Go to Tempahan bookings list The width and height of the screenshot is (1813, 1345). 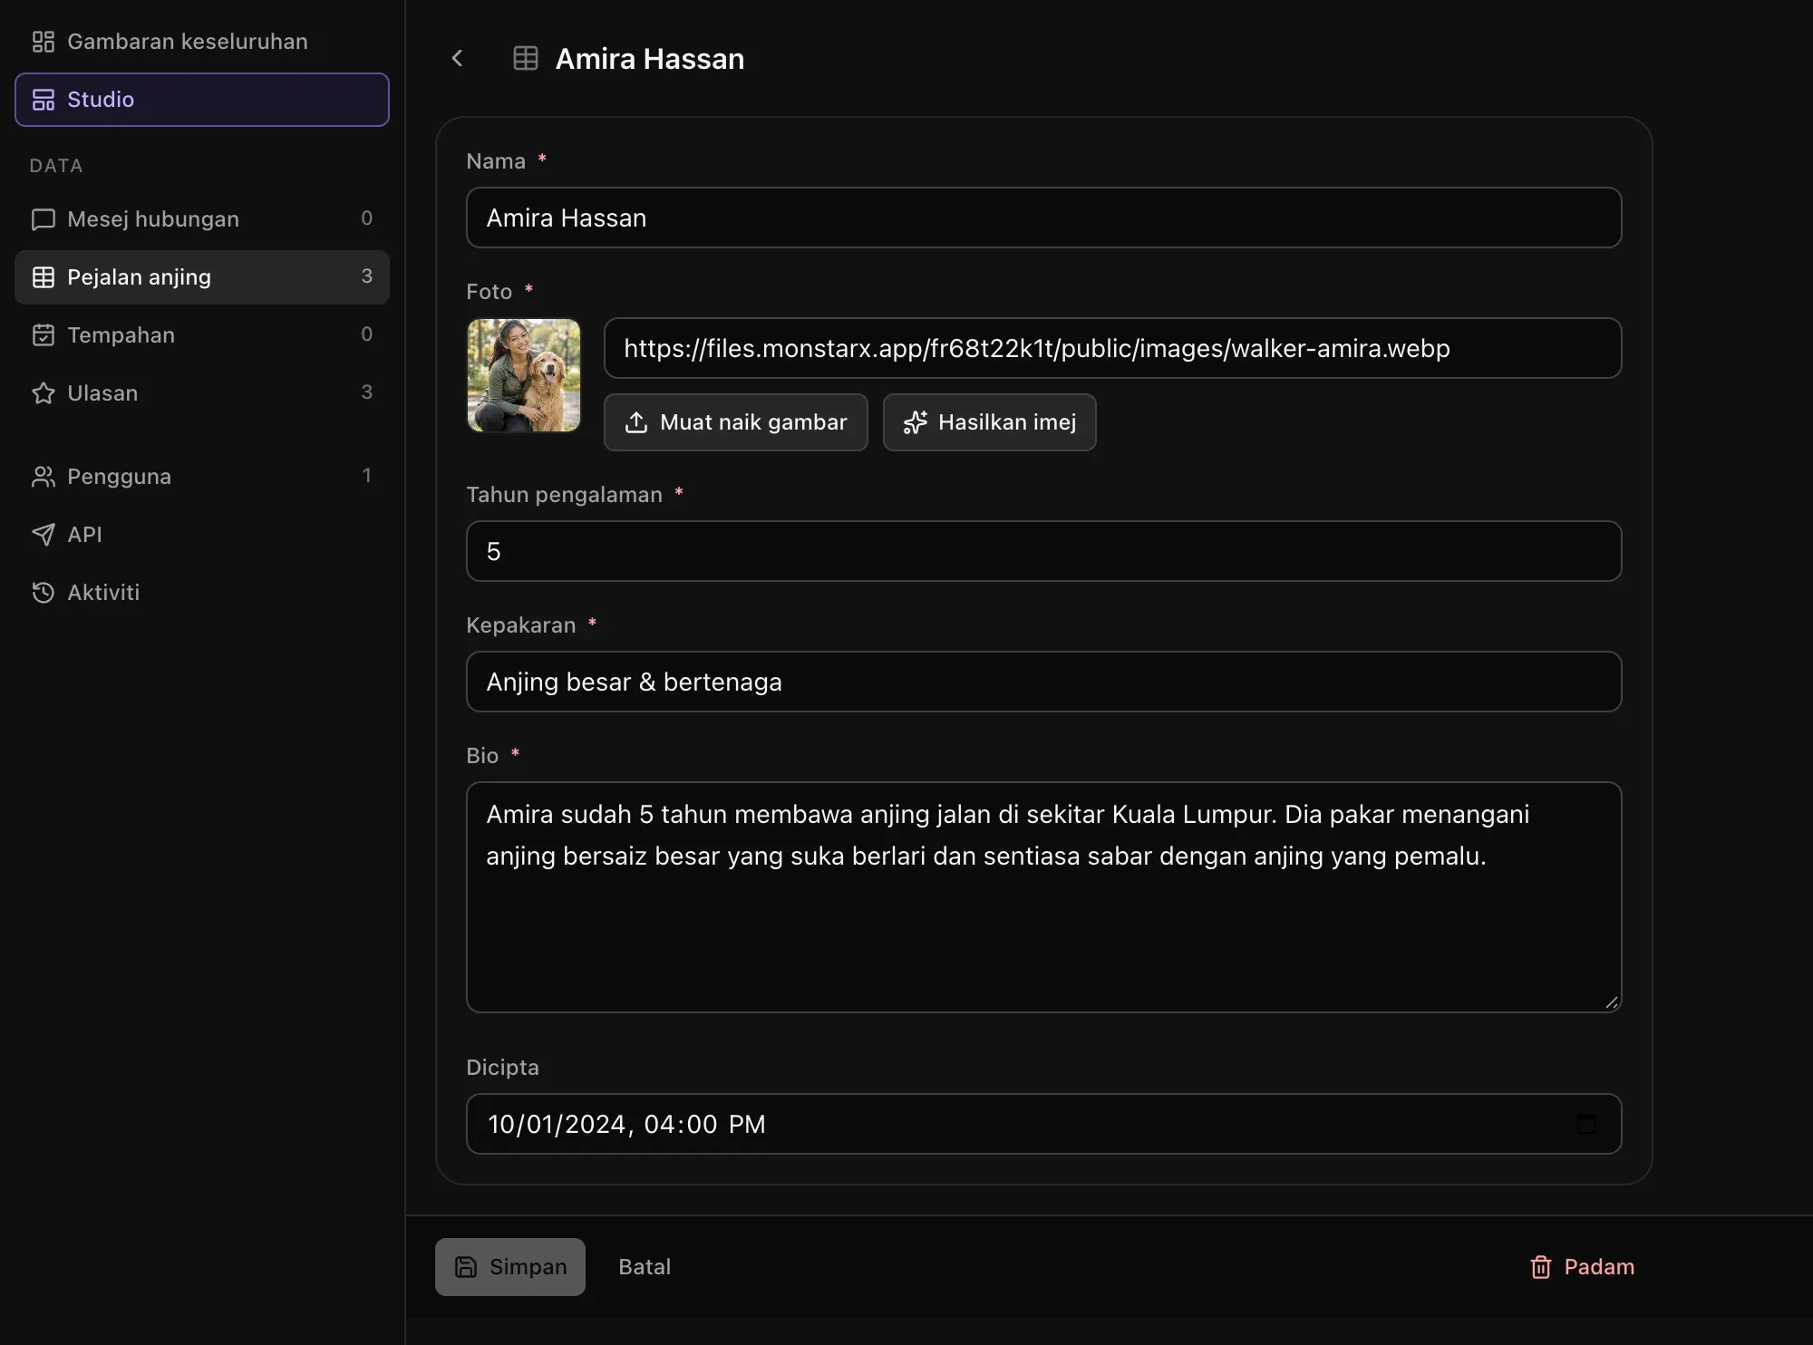click(x=202, y=335)
